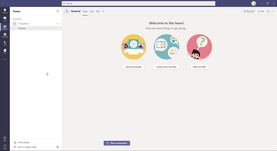Click the FAQ question mark illustration
This screenshot has height=151, width=277.
(199, 47)
